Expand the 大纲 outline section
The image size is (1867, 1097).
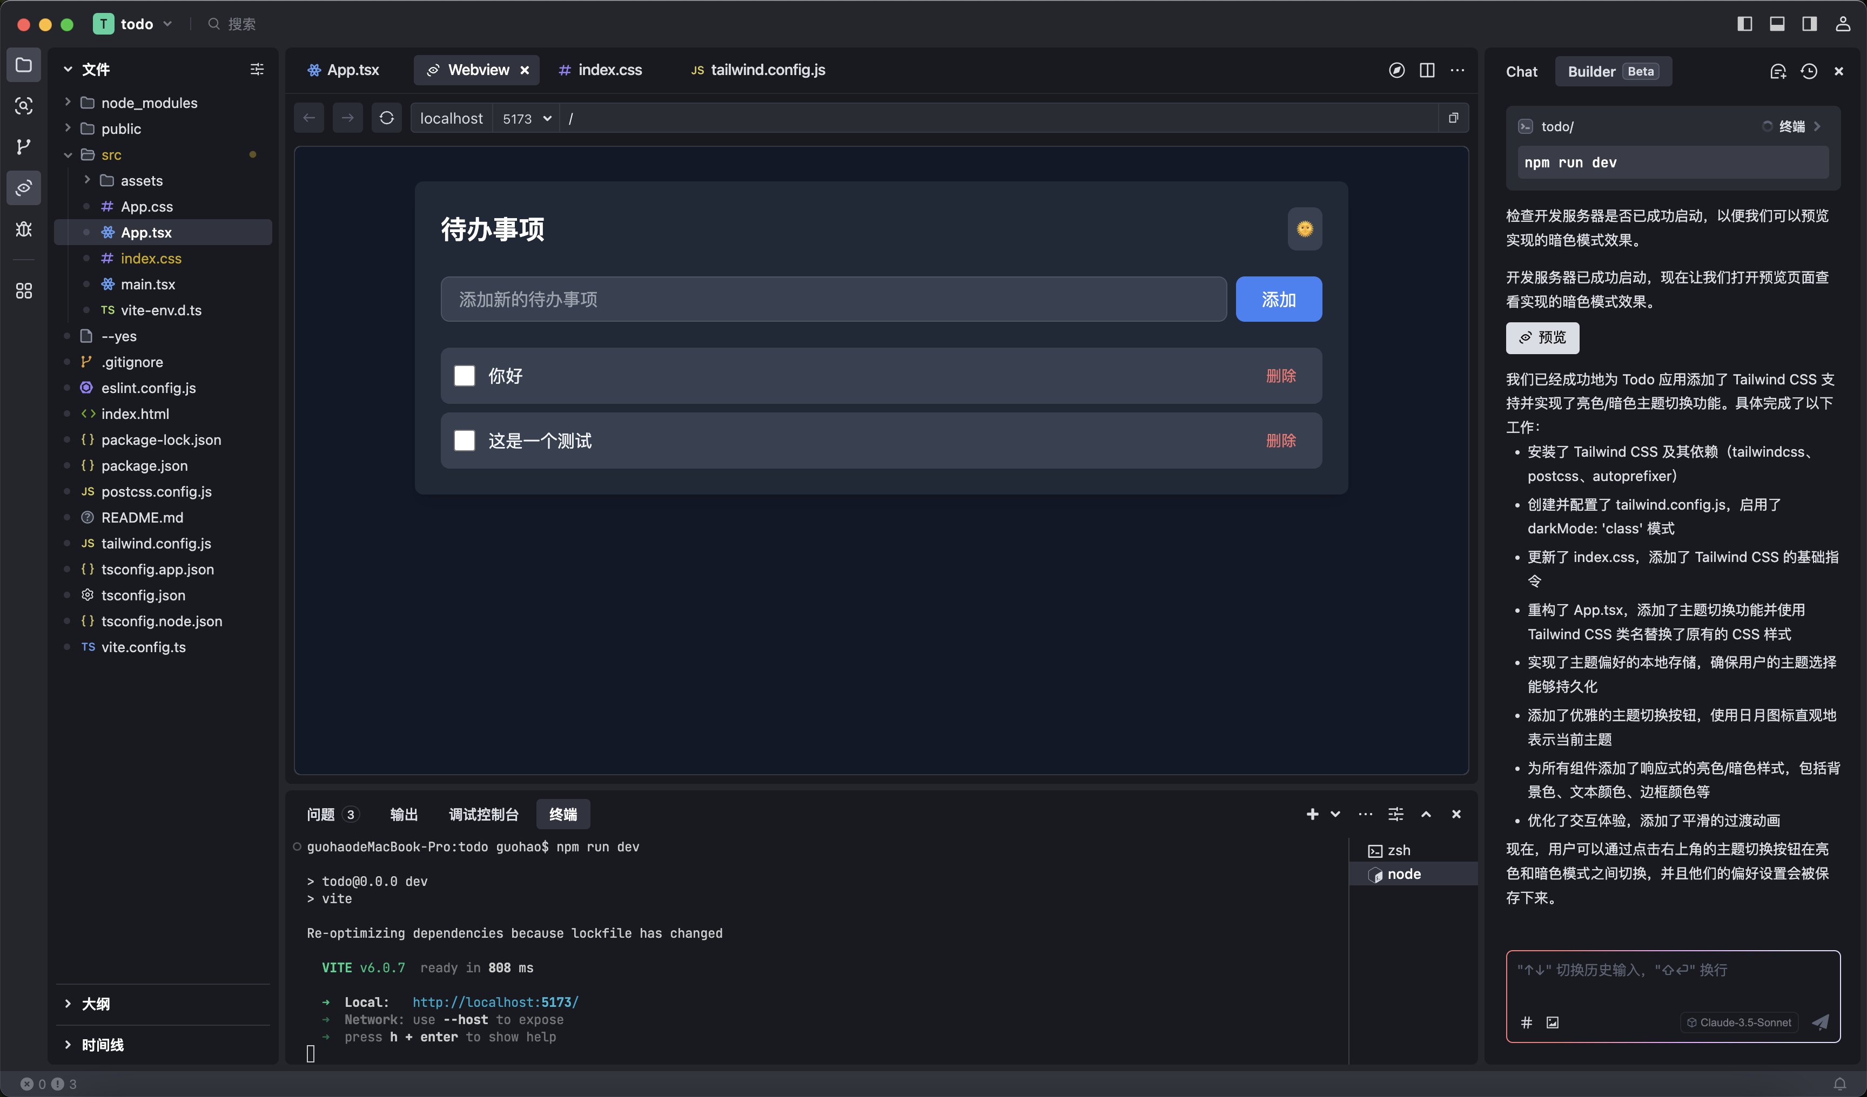pos(96,1004)
